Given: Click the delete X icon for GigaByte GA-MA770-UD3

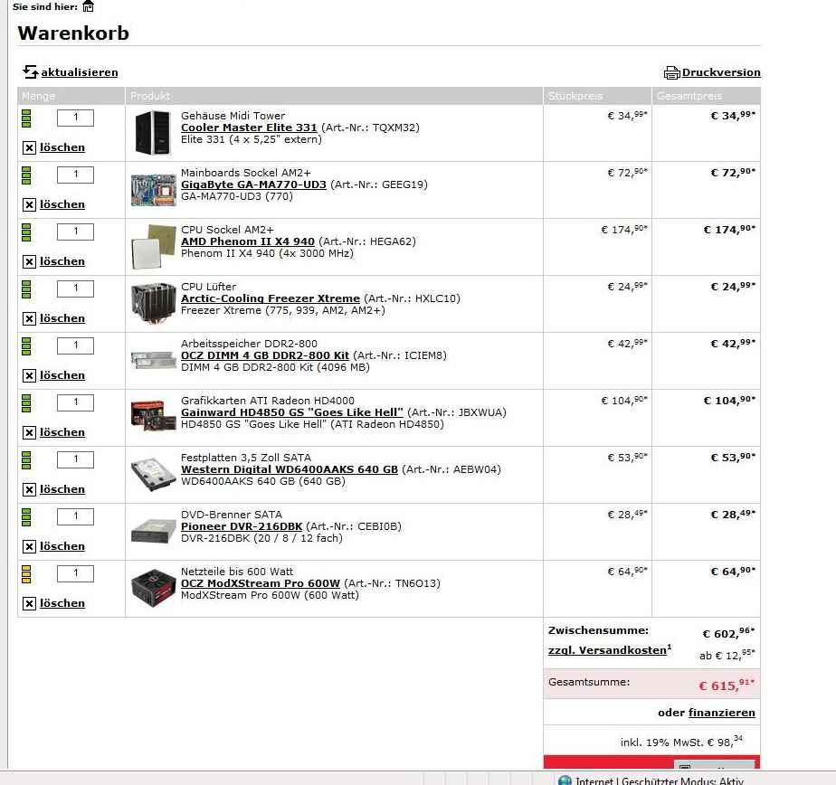Looking at the screenshot, I should [29, 204].
